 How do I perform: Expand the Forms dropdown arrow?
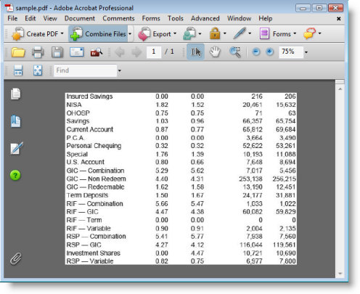pos(295,33)
